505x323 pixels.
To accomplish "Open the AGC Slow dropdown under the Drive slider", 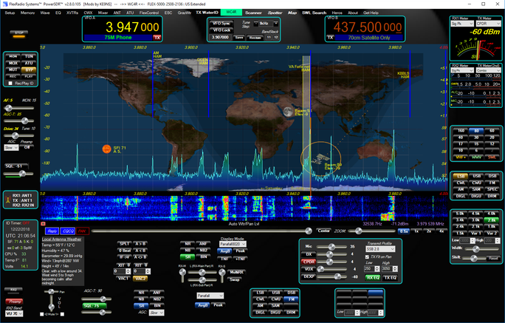I will click(12, 148).
